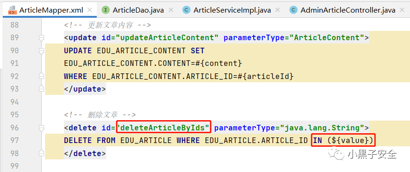The width and height of the screenshot is (410, 172).
Task: Open the ArticleDao.java tab
Action: 139,10
